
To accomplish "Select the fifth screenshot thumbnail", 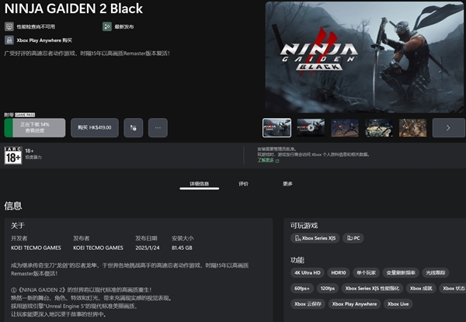I will point(412,127).
